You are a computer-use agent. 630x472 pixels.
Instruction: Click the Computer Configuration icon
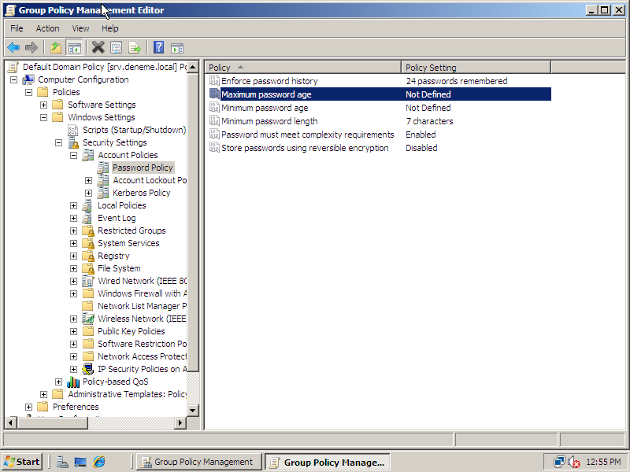coord(28,79)
